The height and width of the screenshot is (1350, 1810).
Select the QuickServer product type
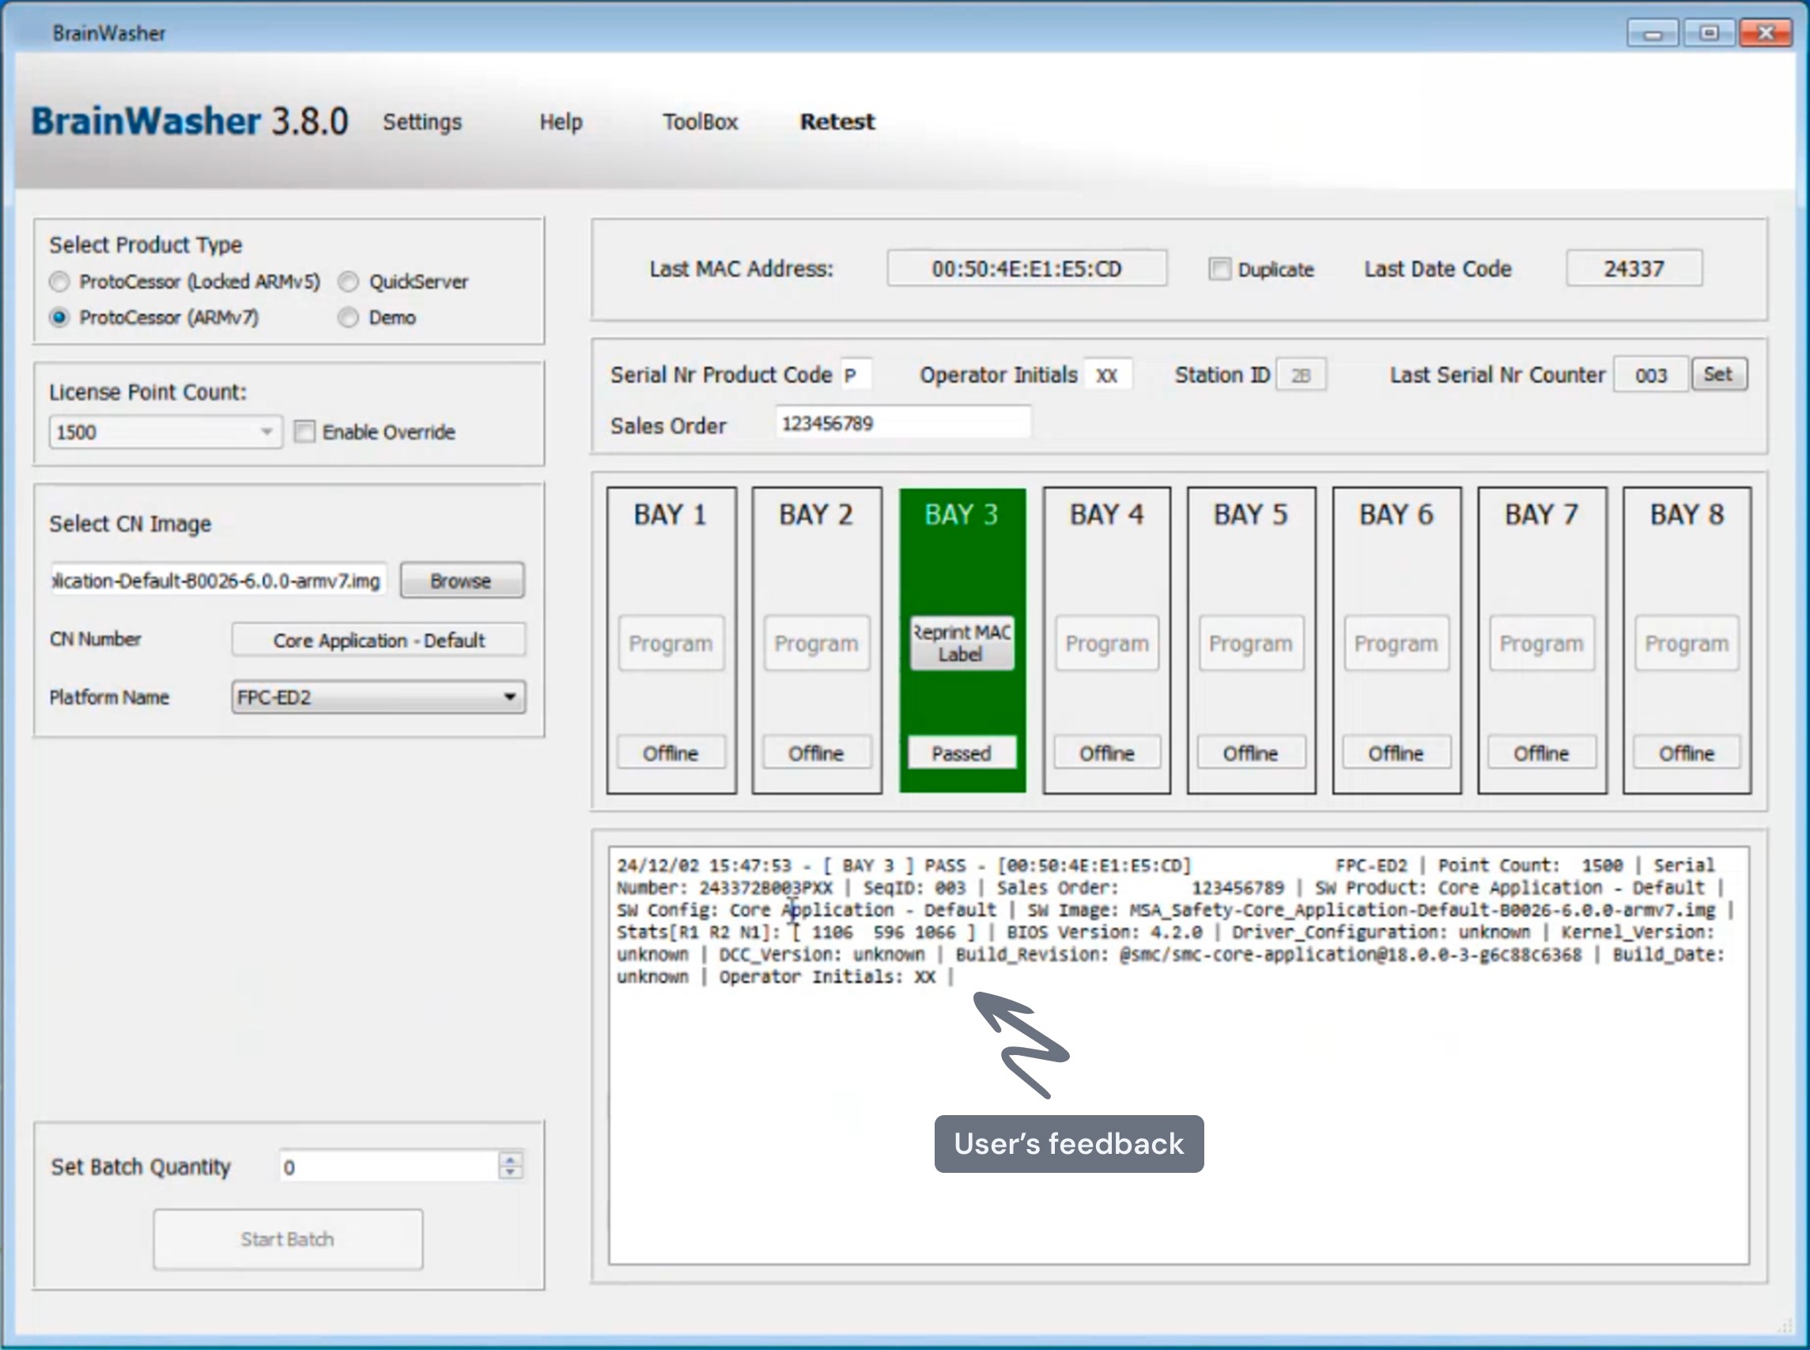coord(350,281)
